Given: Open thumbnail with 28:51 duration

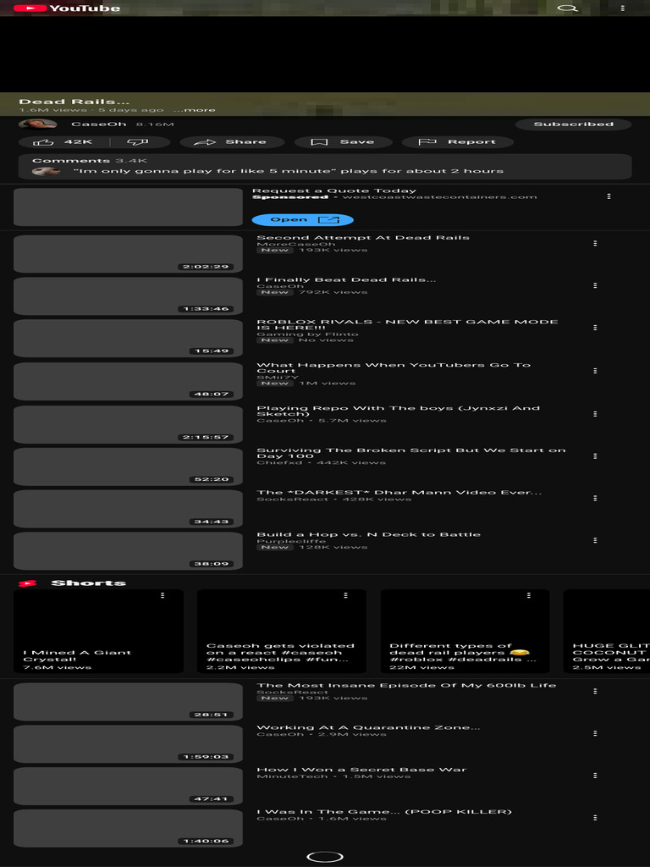Looking at the screenshot, I should coord(128,702).
